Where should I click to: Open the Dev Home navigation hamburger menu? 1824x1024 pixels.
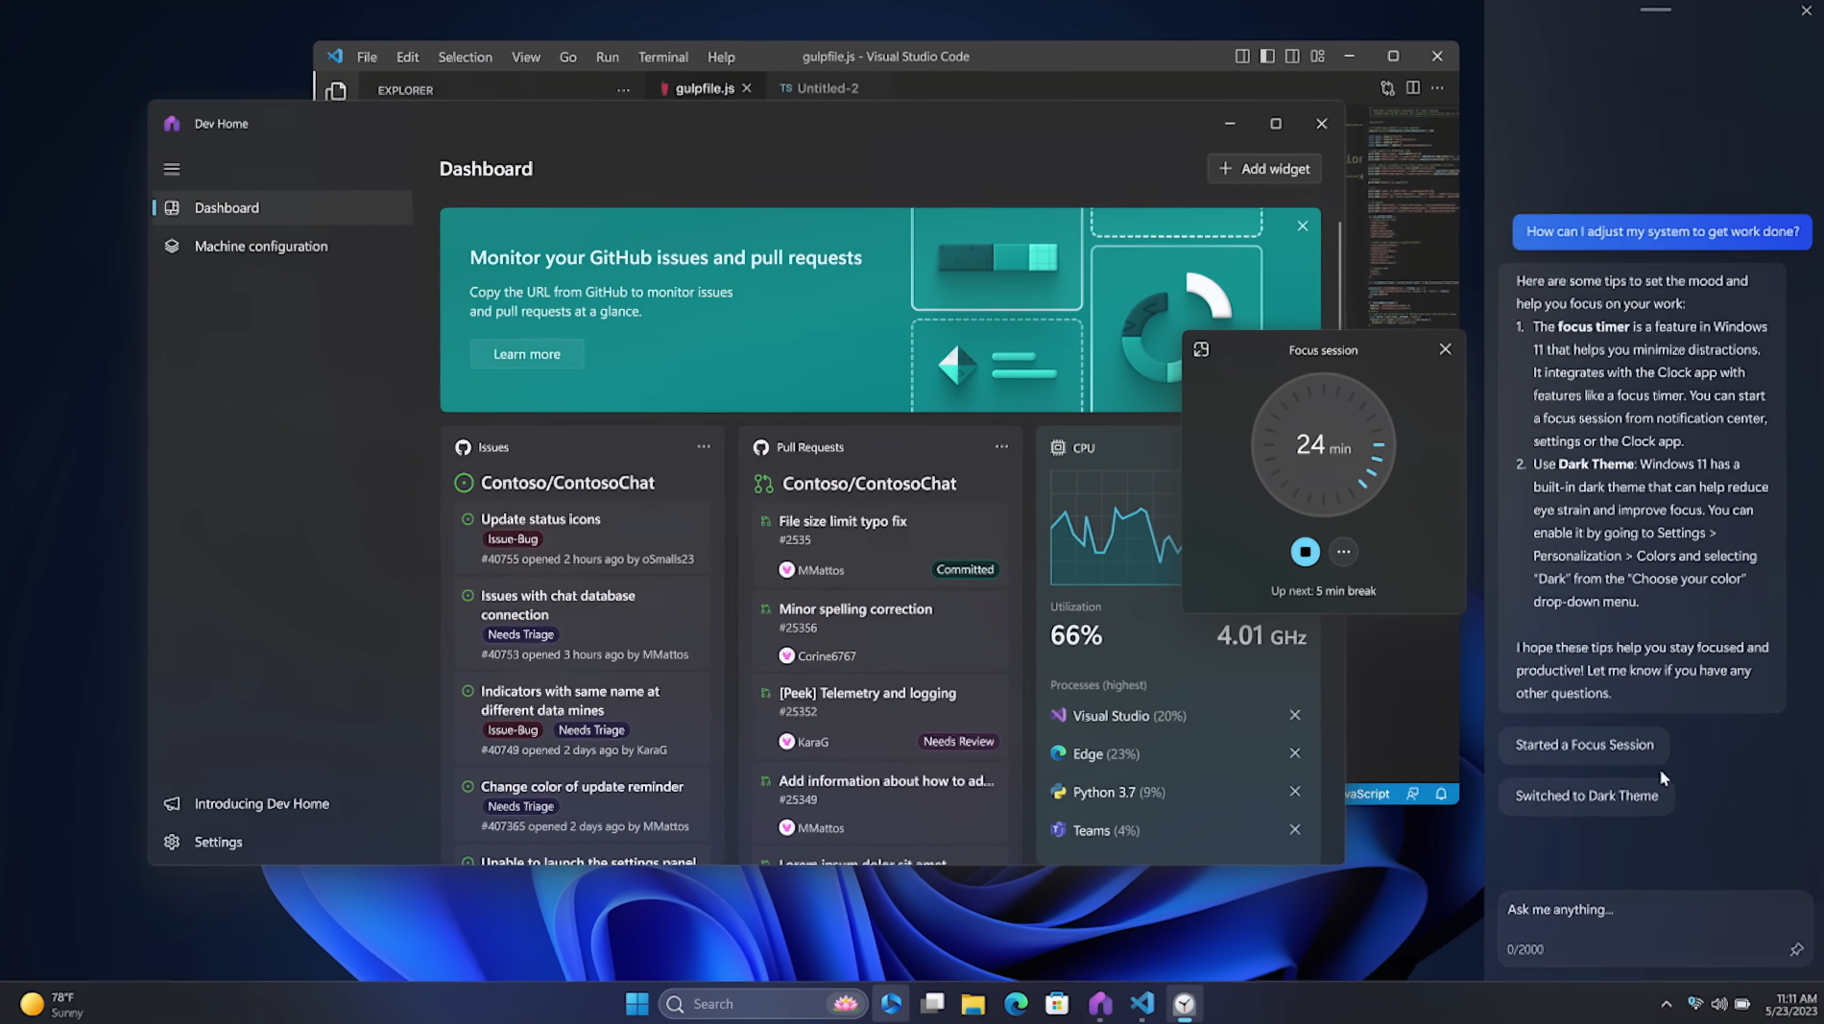coord(172,168)
